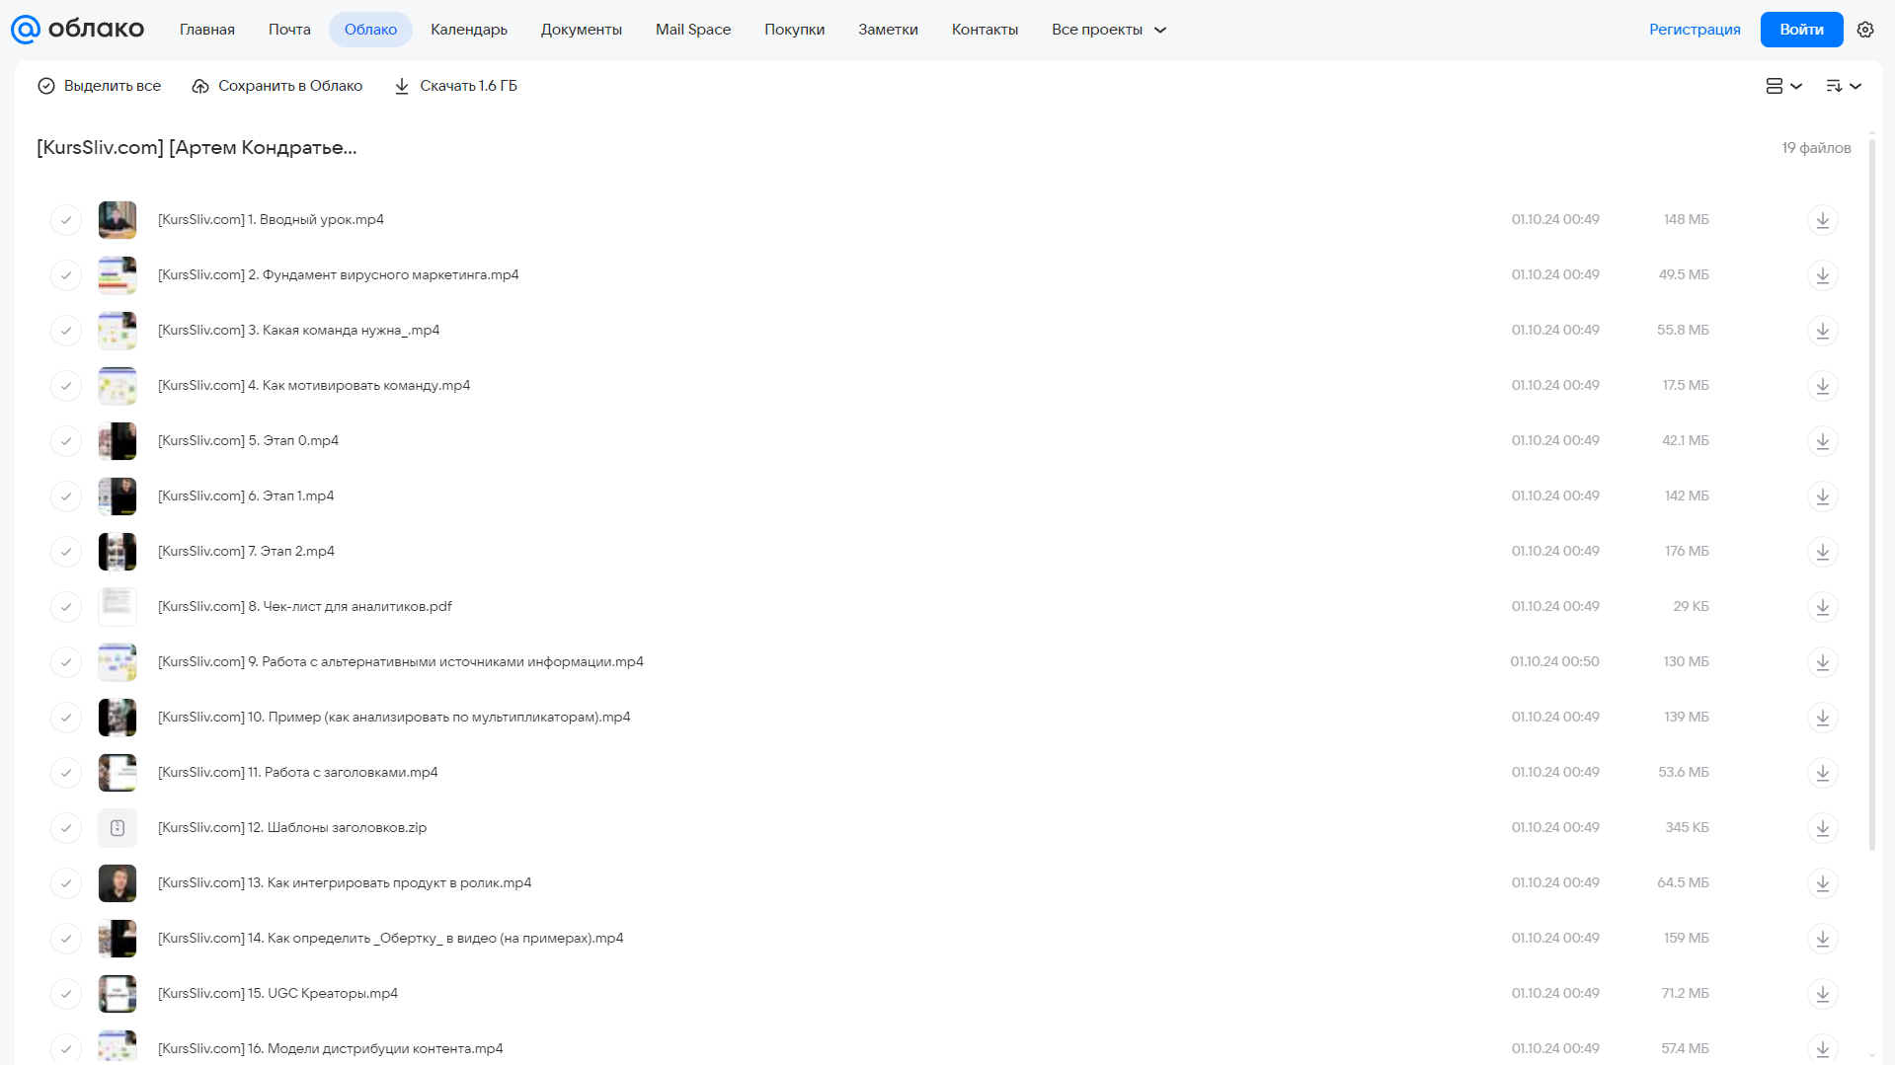Viewport: 1895px width, 1065px height.
Task: Expand the Все проекты dropdown
Action: [x=1109, y=30]
